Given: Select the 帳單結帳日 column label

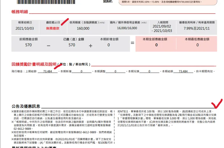Looking at the screenshot, I should [25, 23].
